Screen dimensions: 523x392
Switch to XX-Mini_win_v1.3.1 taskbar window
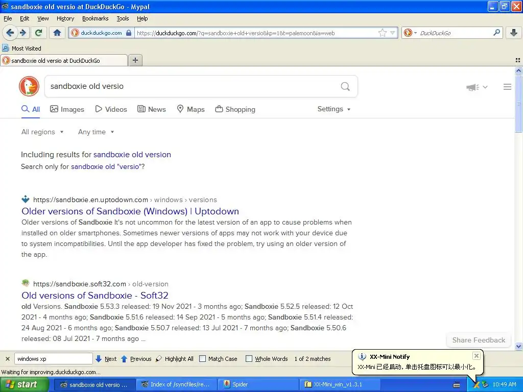340,385
